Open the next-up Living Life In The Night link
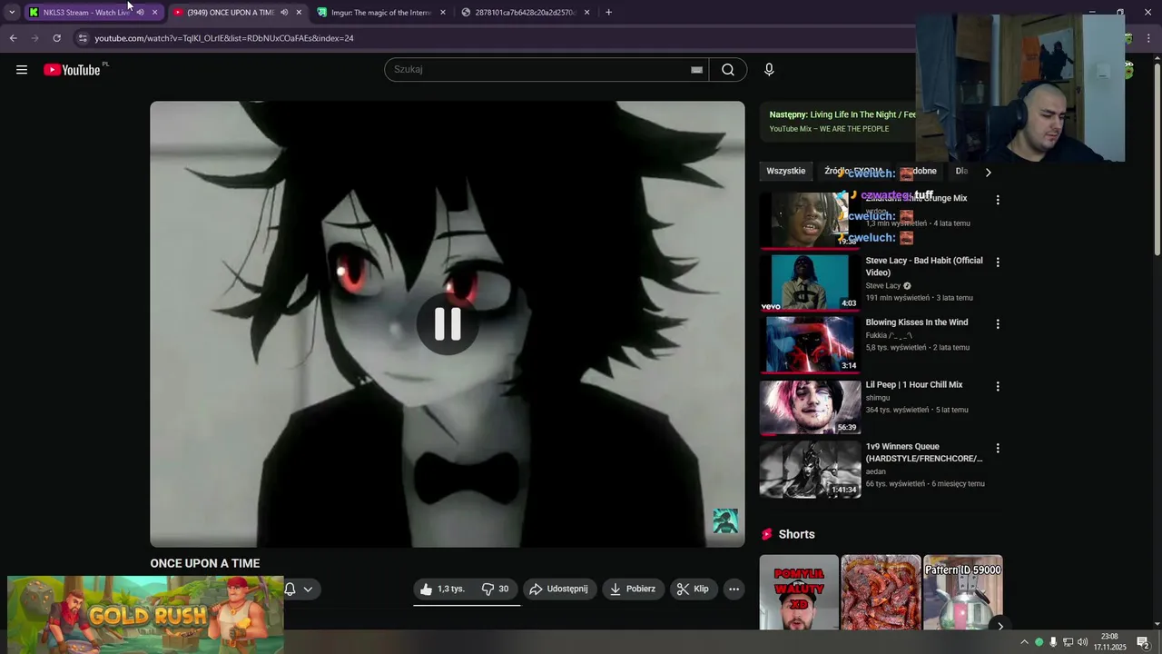The image size is (1162, 654). (842, 115)
